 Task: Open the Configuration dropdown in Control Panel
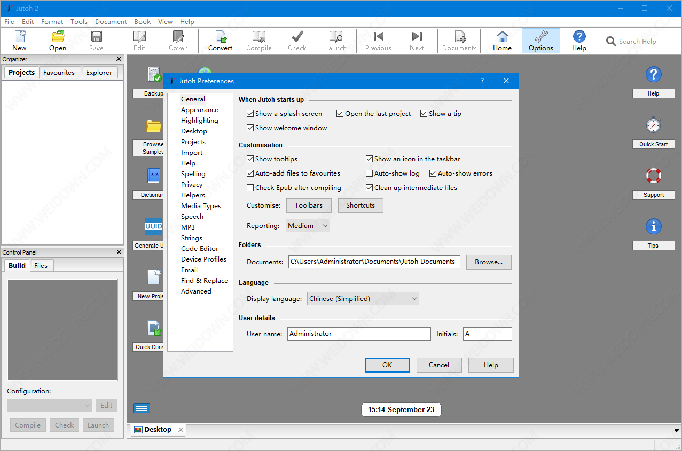click(50, 406)
